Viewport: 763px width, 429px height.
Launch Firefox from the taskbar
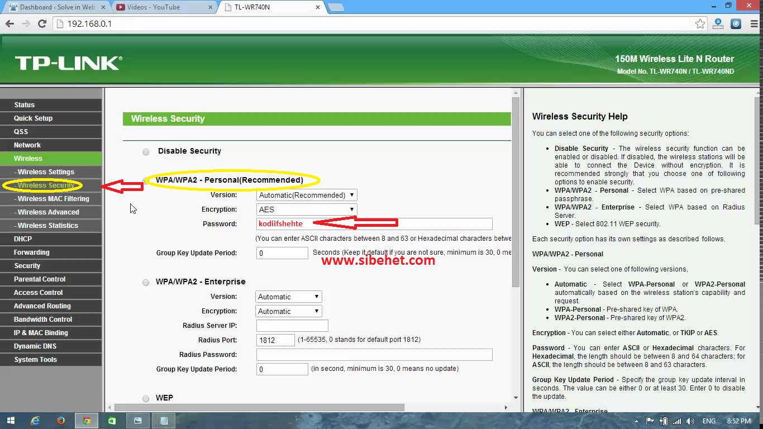60,421
